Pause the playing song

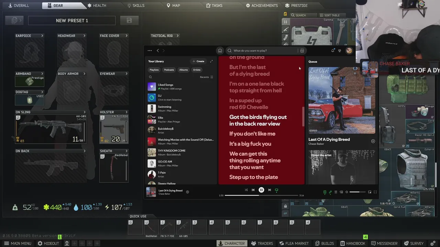[x=261, y=190]
